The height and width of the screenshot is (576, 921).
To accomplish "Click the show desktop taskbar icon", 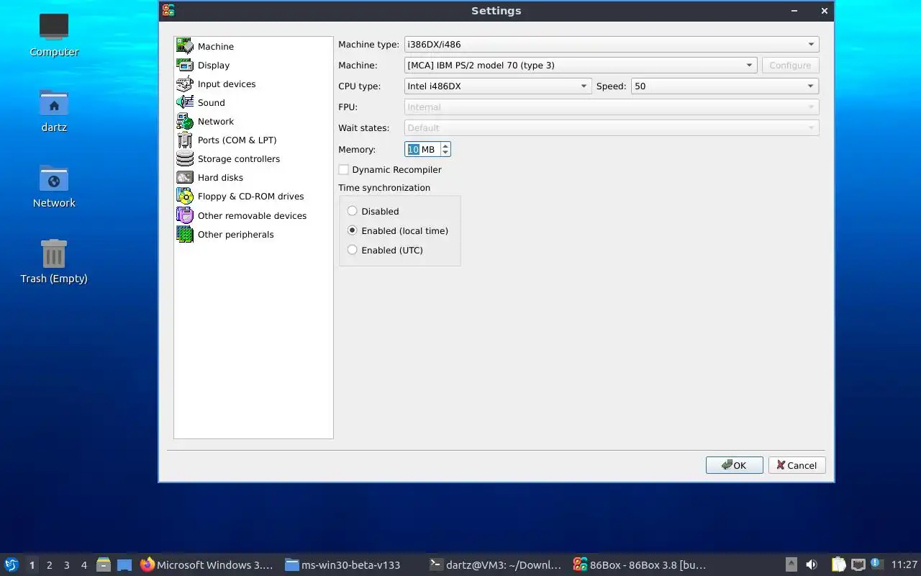I will point(124,564).
